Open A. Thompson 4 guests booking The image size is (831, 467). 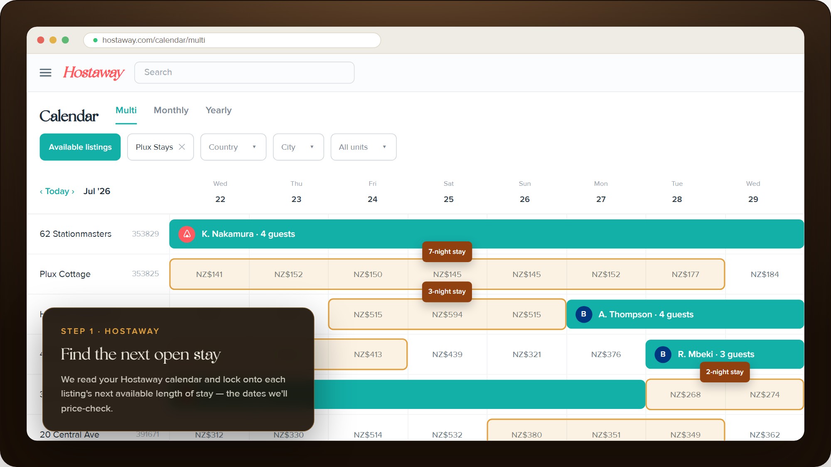685,314
